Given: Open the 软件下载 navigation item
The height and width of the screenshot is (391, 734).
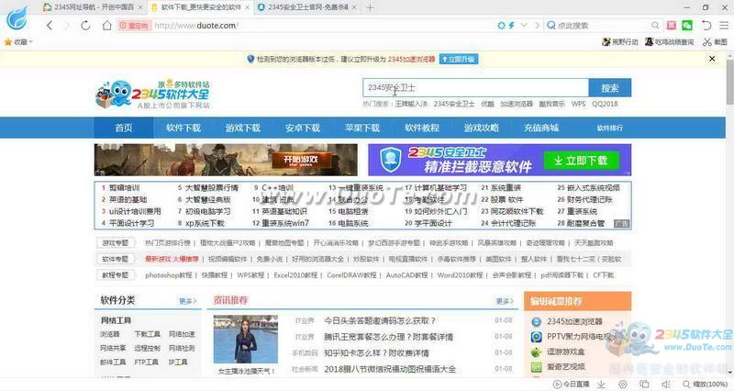Looking at the screenshot, I should [183, 128].
